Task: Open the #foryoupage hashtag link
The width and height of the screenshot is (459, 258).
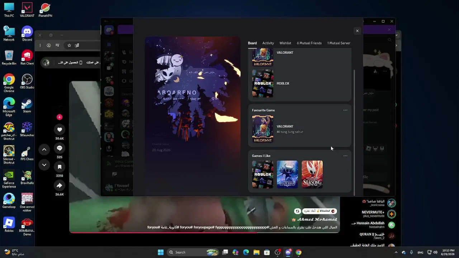Action: [x=204, y=227]
